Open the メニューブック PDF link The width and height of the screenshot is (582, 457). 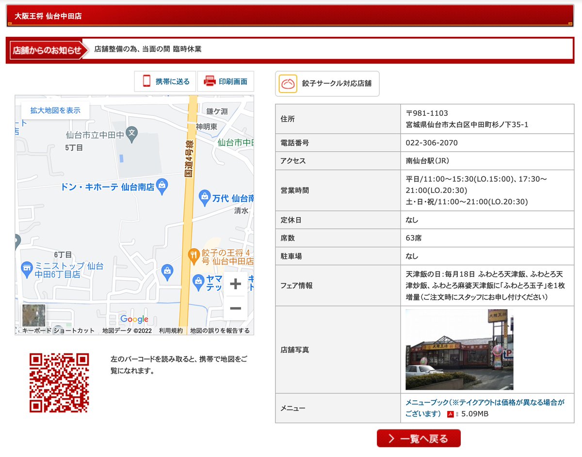tap(485, 408)
